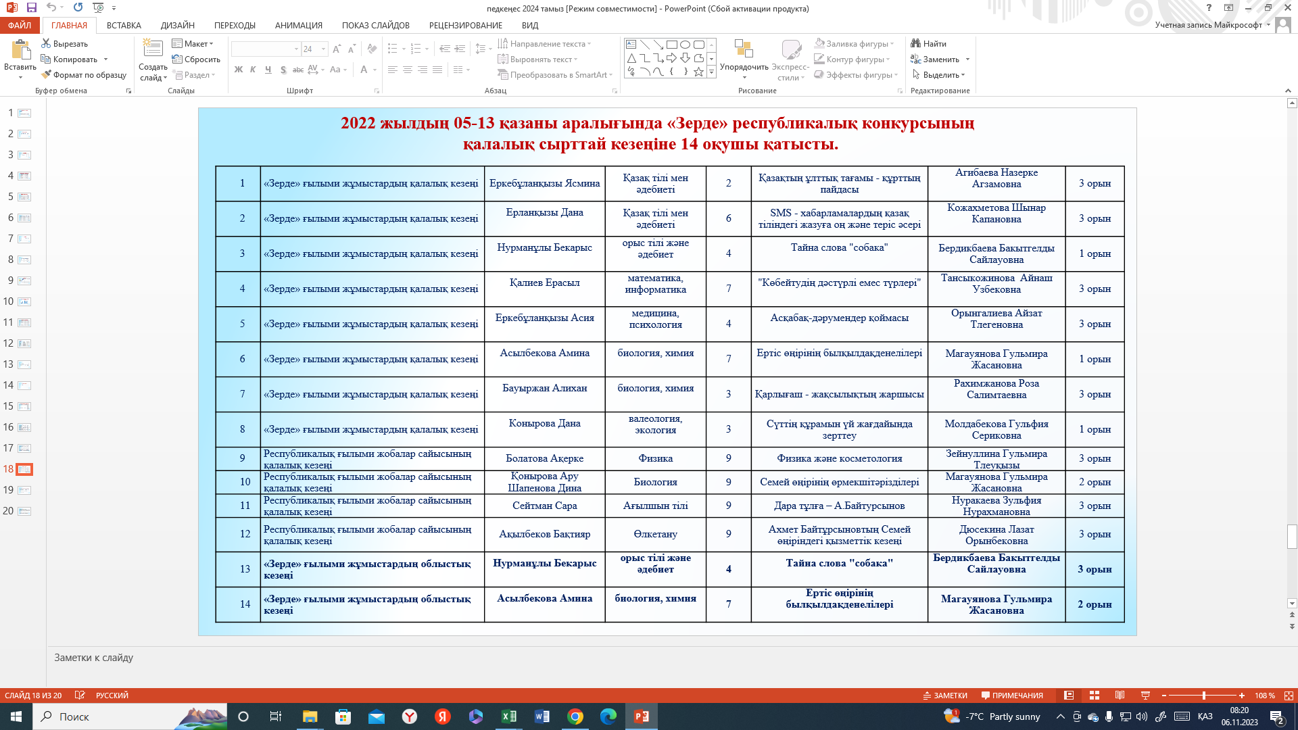Screen dimensions: 1298x730
Task: Open Word from the taskbar
Action: [x=542, y=716]
